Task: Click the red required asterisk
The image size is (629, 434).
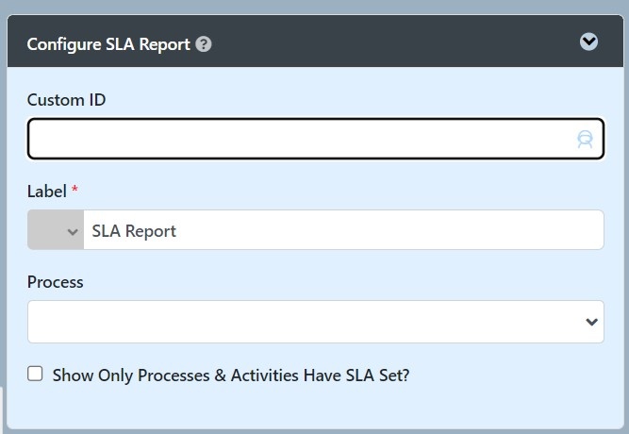Action: [74, 190]
